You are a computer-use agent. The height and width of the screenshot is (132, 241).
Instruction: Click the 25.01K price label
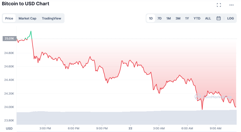coord(9,38)
